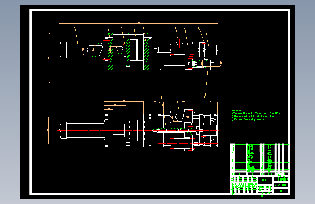Click the oval piston outline inside the clamping cylinder
Viewport: 315px width, 204px height.
[x=95, y=50]
